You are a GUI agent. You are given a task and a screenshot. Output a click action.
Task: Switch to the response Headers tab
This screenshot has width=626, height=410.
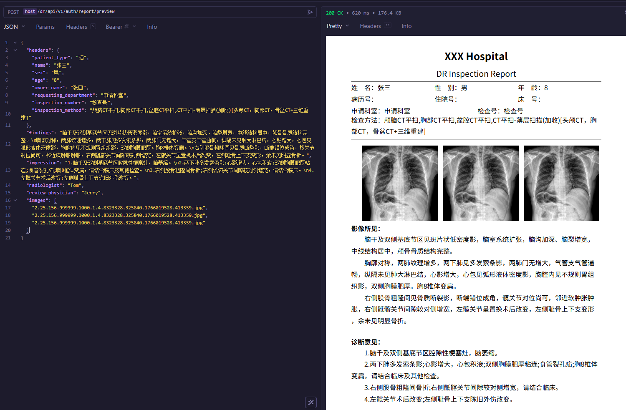pos(370,26)
